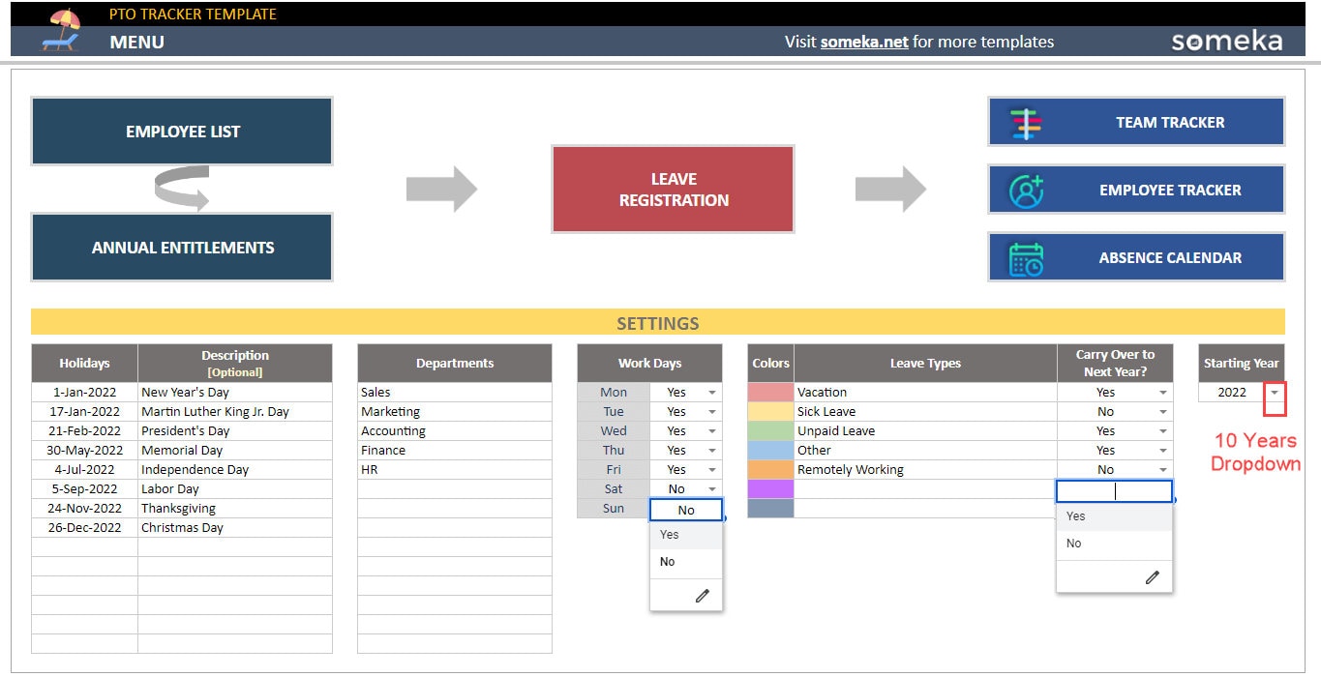
Task: Open Leave Registration
Action: pyautogui.click(x=673, y=189)
